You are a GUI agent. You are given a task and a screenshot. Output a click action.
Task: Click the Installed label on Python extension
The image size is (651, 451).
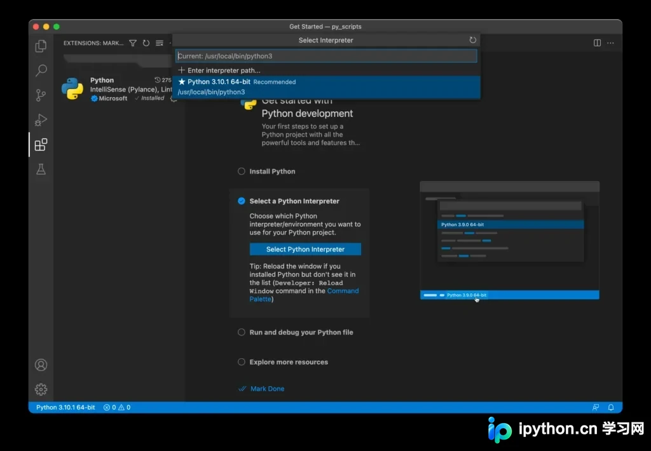pos(153,98)
